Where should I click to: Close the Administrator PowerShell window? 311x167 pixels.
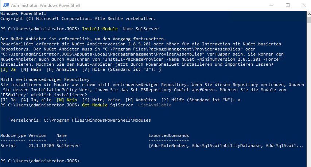[x=304, y=5]
